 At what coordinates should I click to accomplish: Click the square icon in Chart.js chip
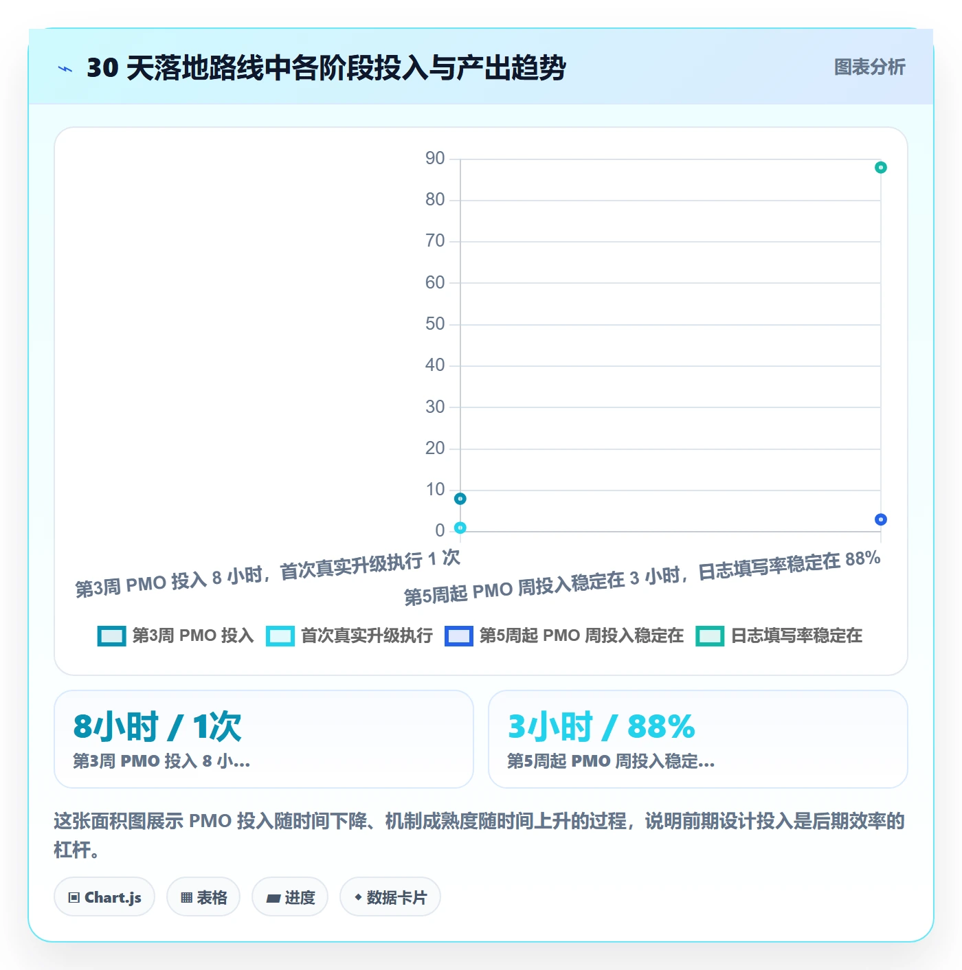point(74,898)
